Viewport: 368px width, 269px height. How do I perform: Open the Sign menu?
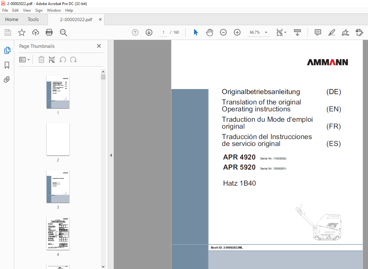(x=39, y=10)
